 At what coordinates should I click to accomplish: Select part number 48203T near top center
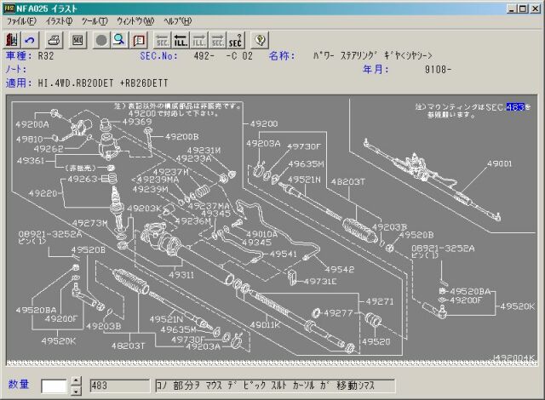click(x=348, y=182)
